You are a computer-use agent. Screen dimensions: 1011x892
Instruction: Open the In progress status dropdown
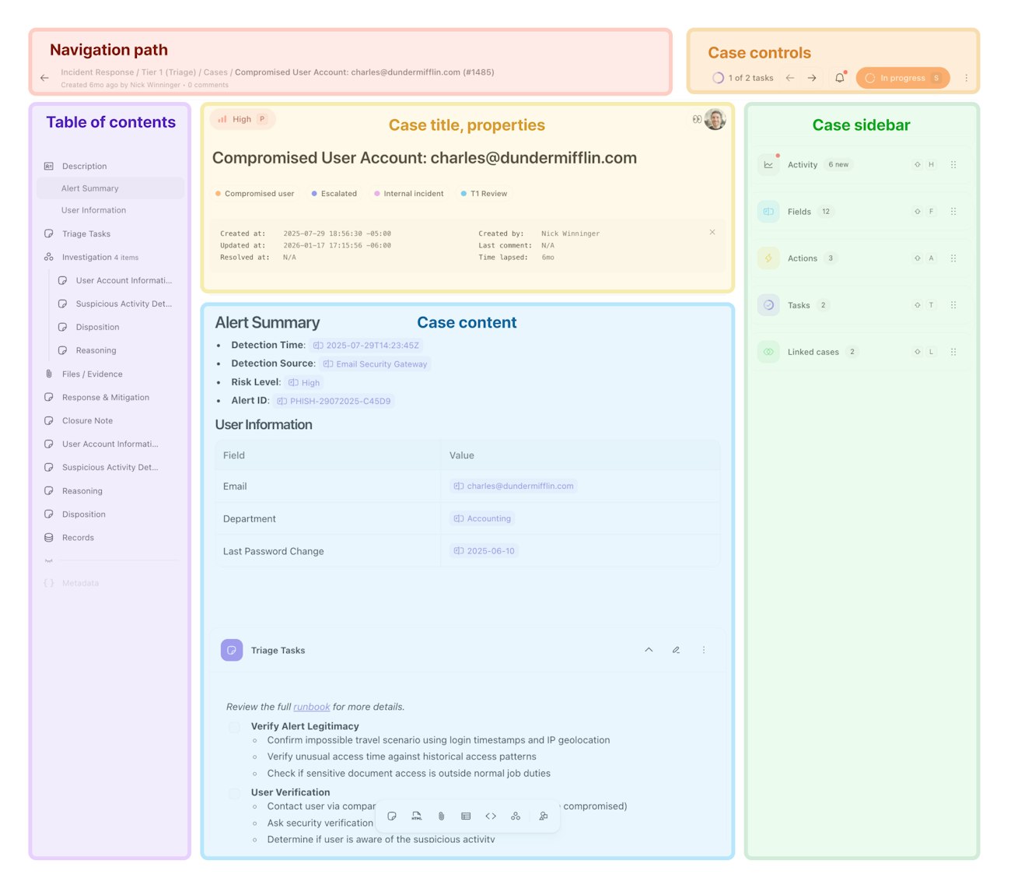tap(902, 78)
